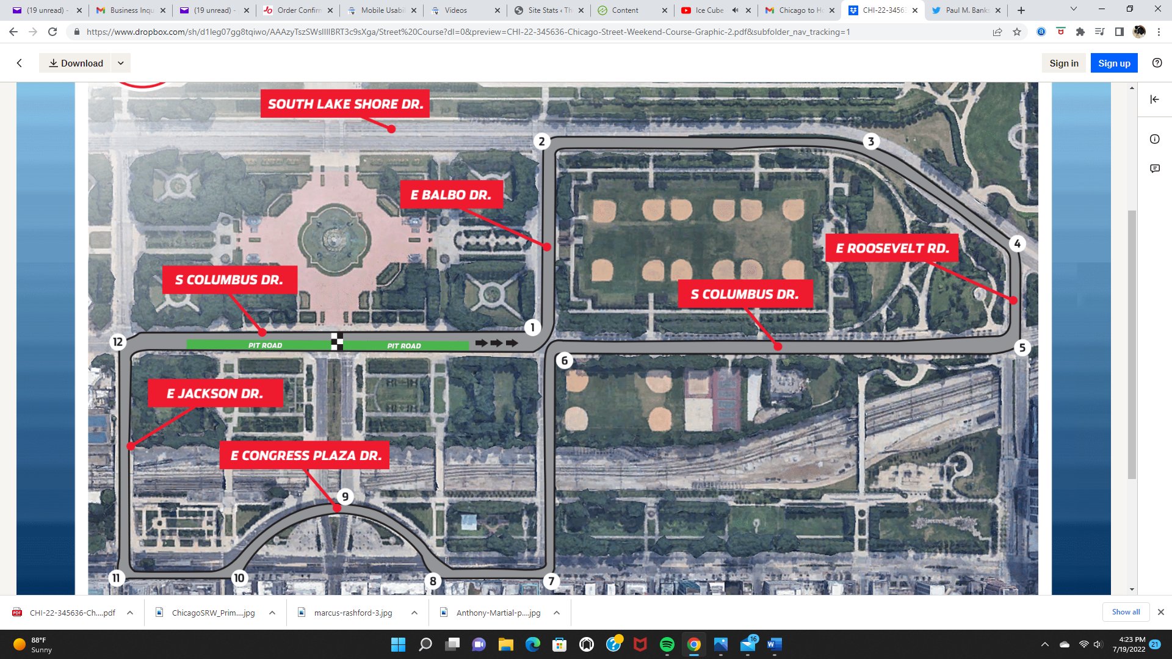The width and height of the screenshot is (1172, 659).
Task: Expand options for CHI-22-345636 pdf download
Action: pos(130,613)
